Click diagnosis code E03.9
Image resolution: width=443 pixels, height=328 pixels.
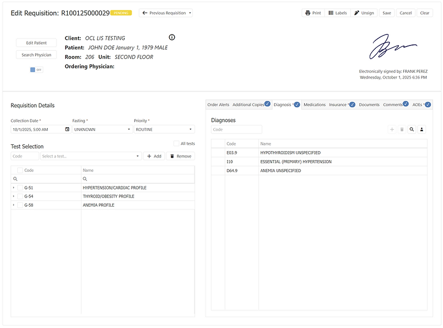[232, 153]
